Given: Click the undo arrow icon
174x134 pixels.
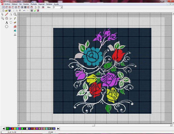Looking at the screenshot, I should (x=24, y=11).
